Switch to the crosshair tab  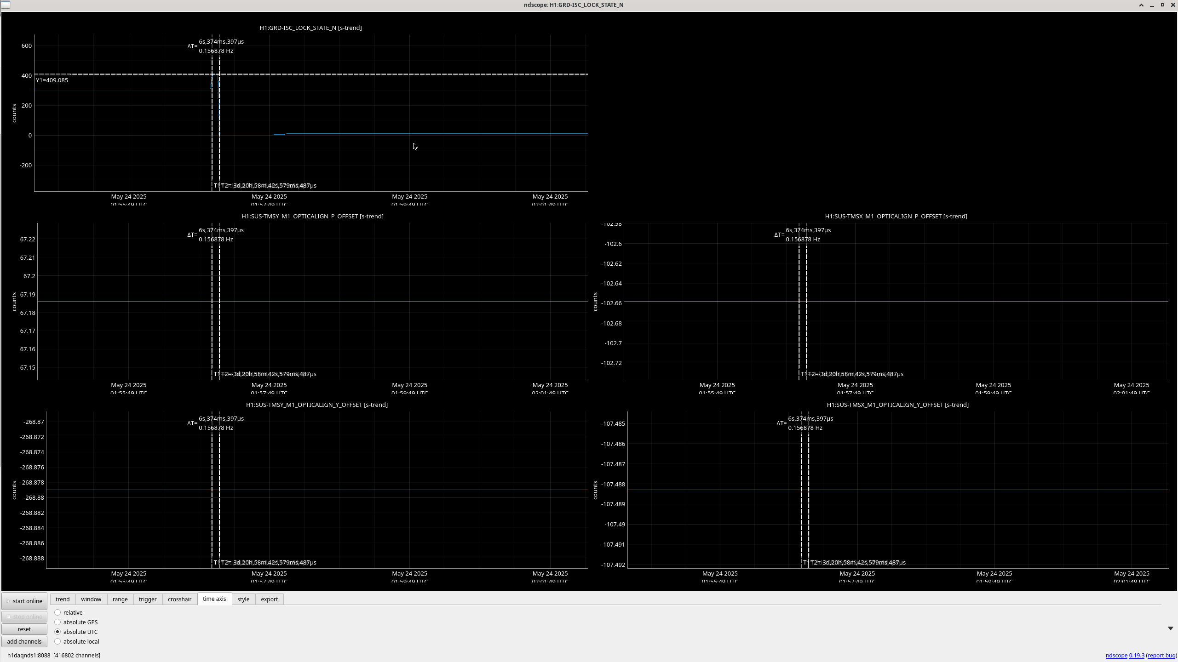pos(179,599)
